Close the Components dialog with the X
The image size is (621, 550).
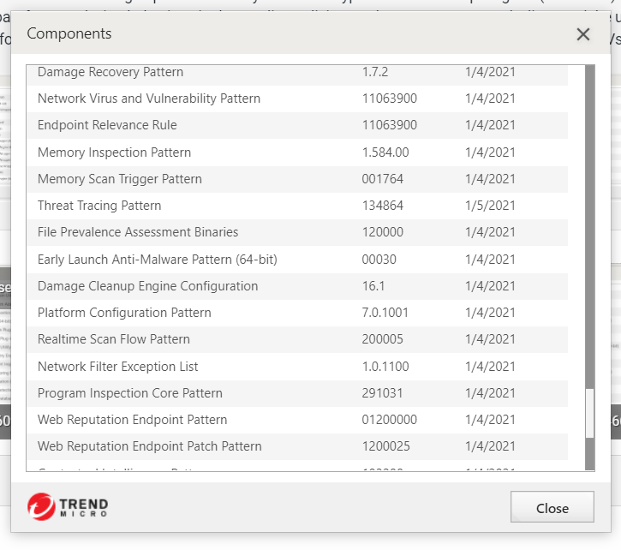tap(583, 34)
